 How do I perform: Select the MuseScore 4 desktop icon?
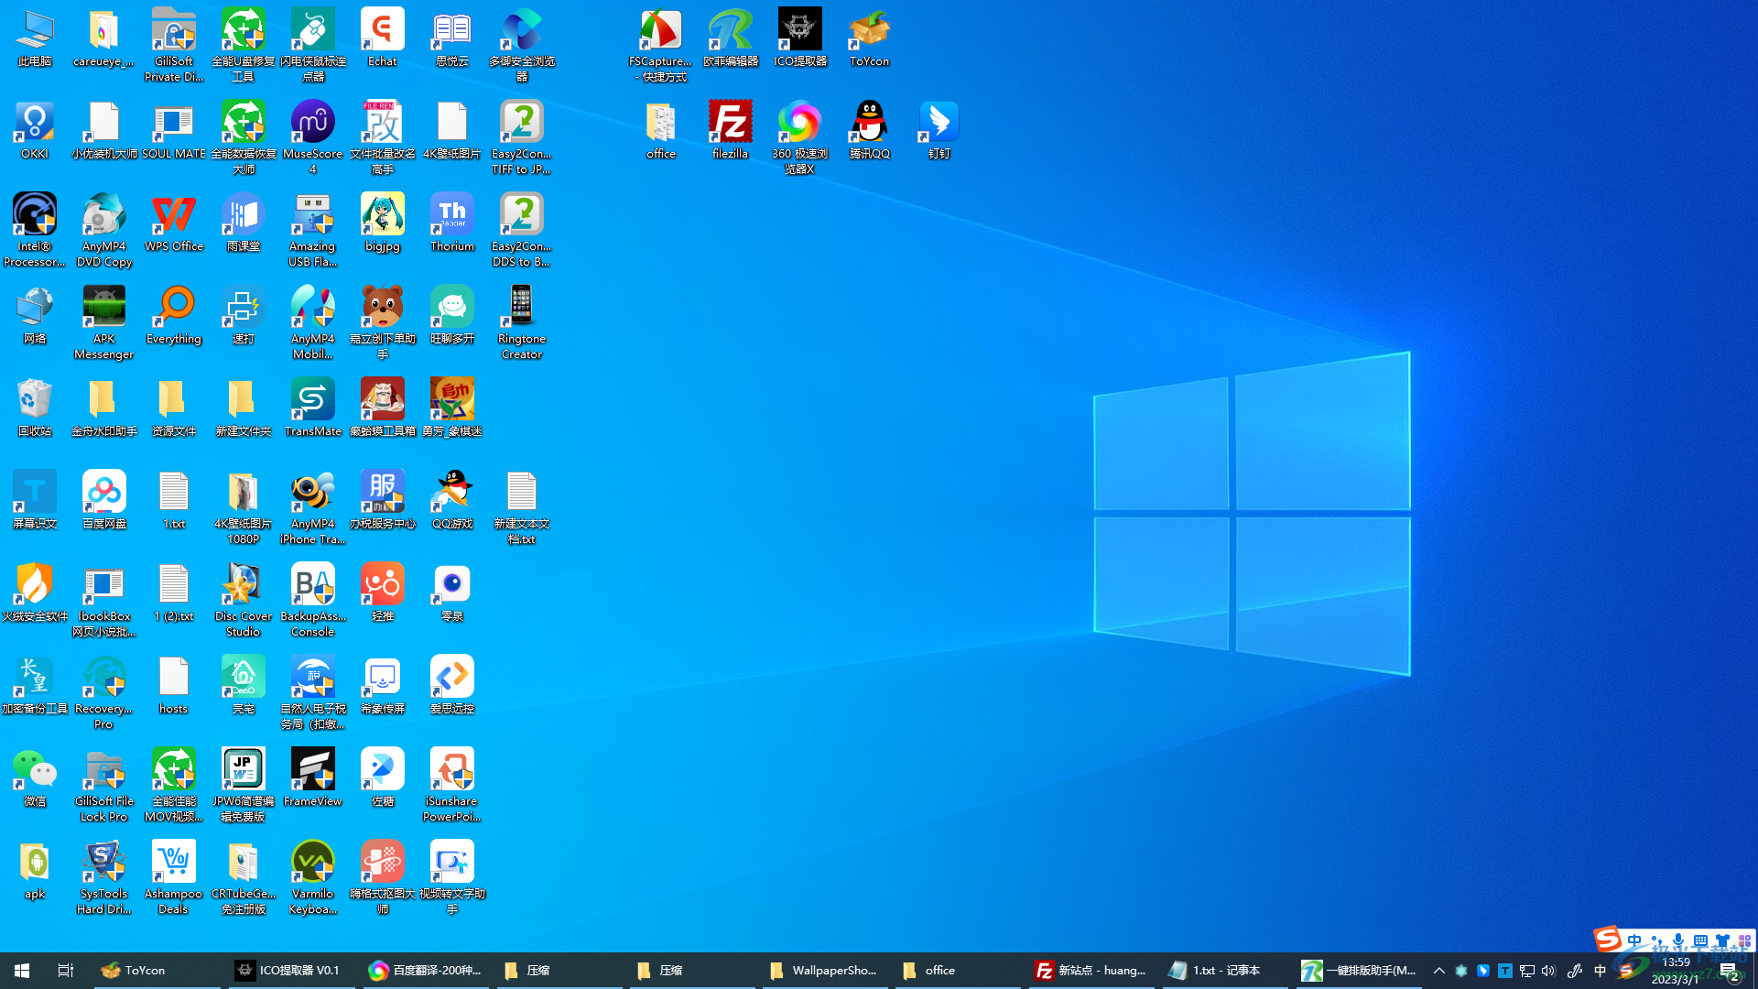pyautogui.click(x=312, y=136)
